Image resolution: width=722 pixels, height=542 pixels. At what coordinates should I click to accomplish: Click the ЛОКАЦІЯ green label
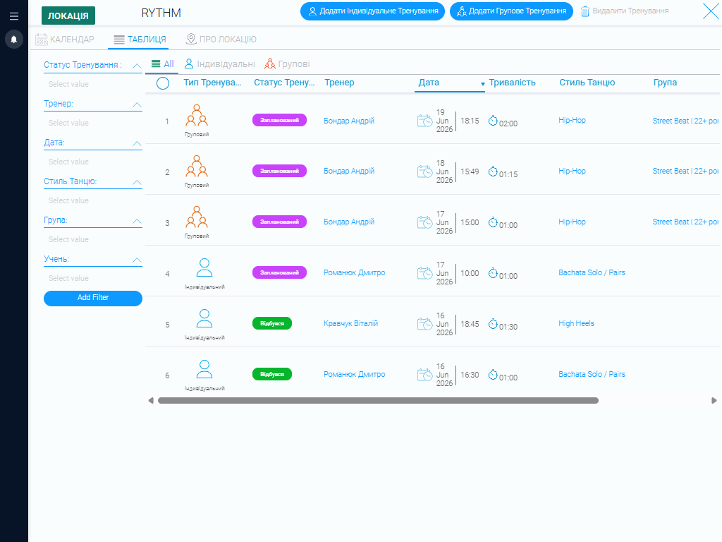pos(68,16)
